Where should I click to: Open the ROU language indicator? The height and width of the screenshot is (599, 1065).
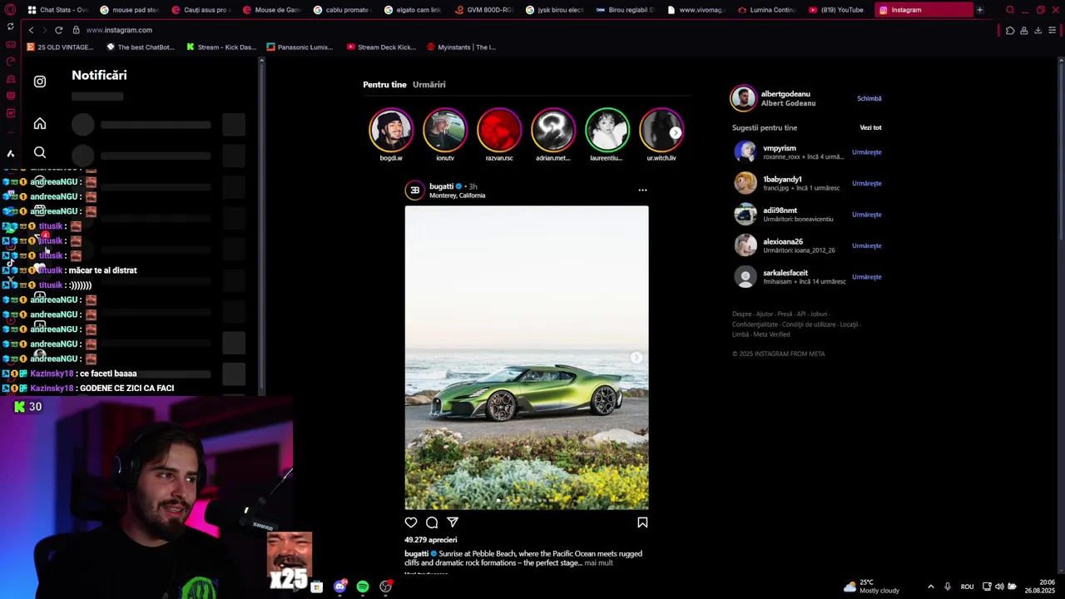pos(967,587)
